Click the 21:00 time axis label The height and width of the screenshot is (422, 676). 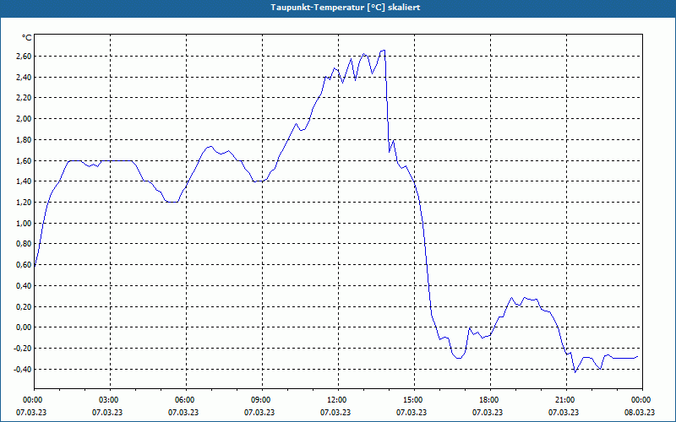pyautogui.click(x=566, y=400)
